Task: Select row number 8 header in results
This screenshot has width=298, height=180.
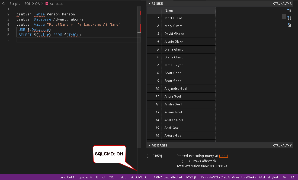Action: pyautogui.click(x=154, y=73)
